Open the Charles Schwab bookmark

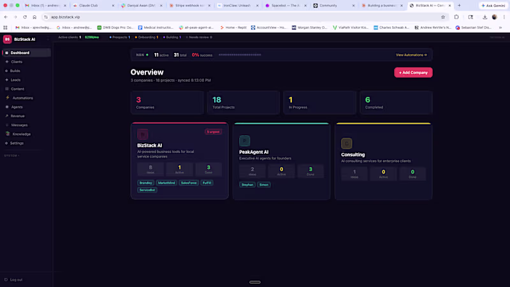[x=391, y=27]
